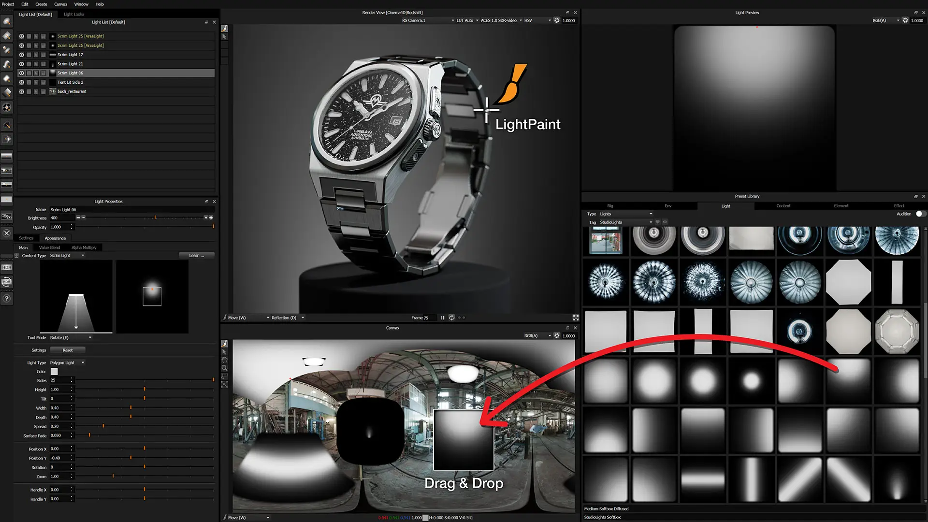The height and width of the screenshot is (522, 928).
Task: Select the HDR canvas icon in left sidebar
Action: point(7,266)
